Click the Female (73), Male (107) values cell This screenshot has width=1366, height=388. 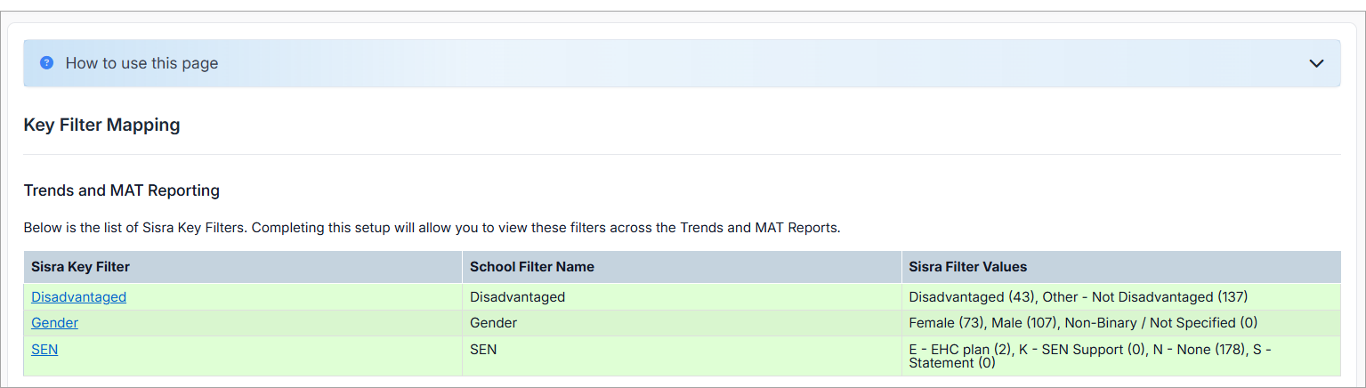[1082, 323]
